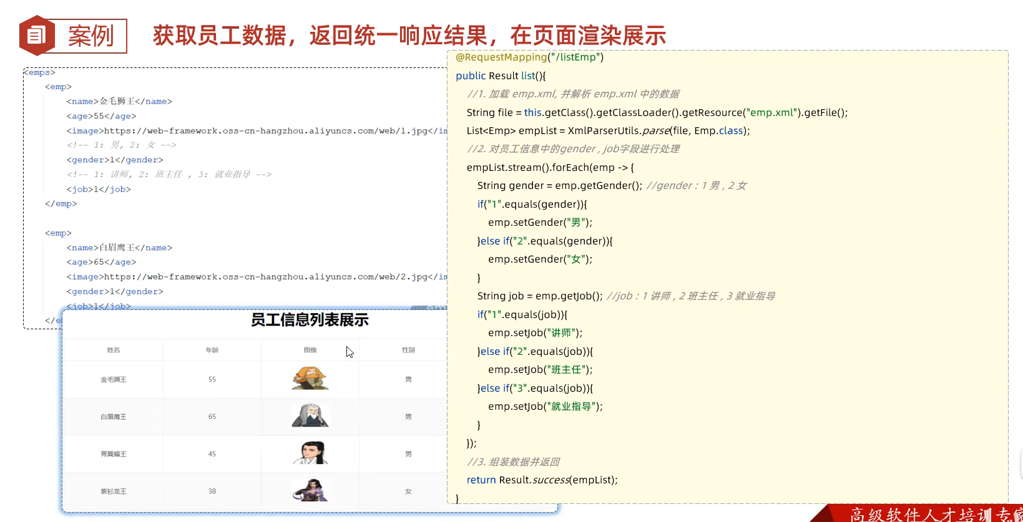The height and width of the screenshot is (522, 1023).
Task: Select the 紫衫龙王 name cell
Action: click(114, 491)
